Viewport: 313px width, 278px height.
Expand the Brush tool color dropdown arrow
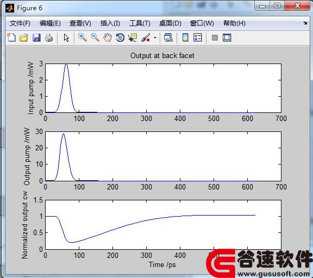(155, 37)
